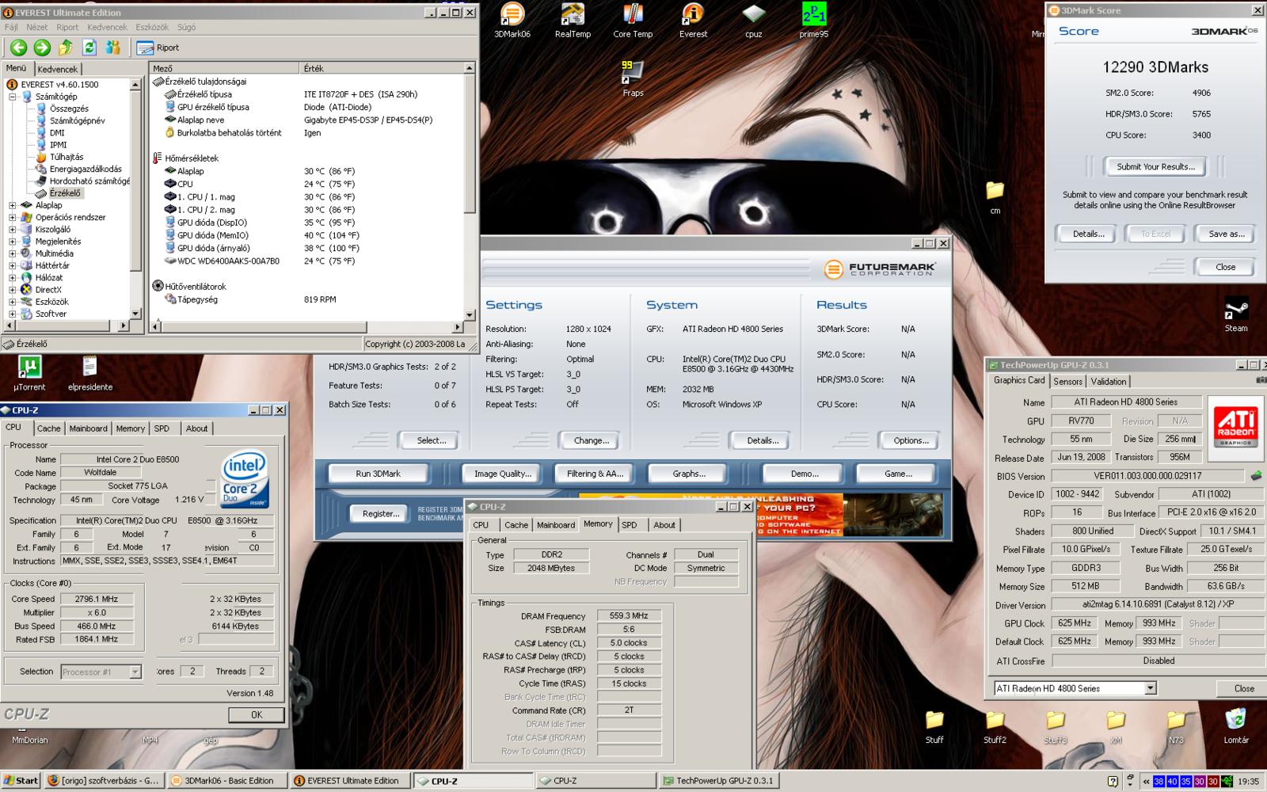Click Image Quality button in 3DMark
Viewport: 1267px width, 792px height.
(x=503, y=474)
